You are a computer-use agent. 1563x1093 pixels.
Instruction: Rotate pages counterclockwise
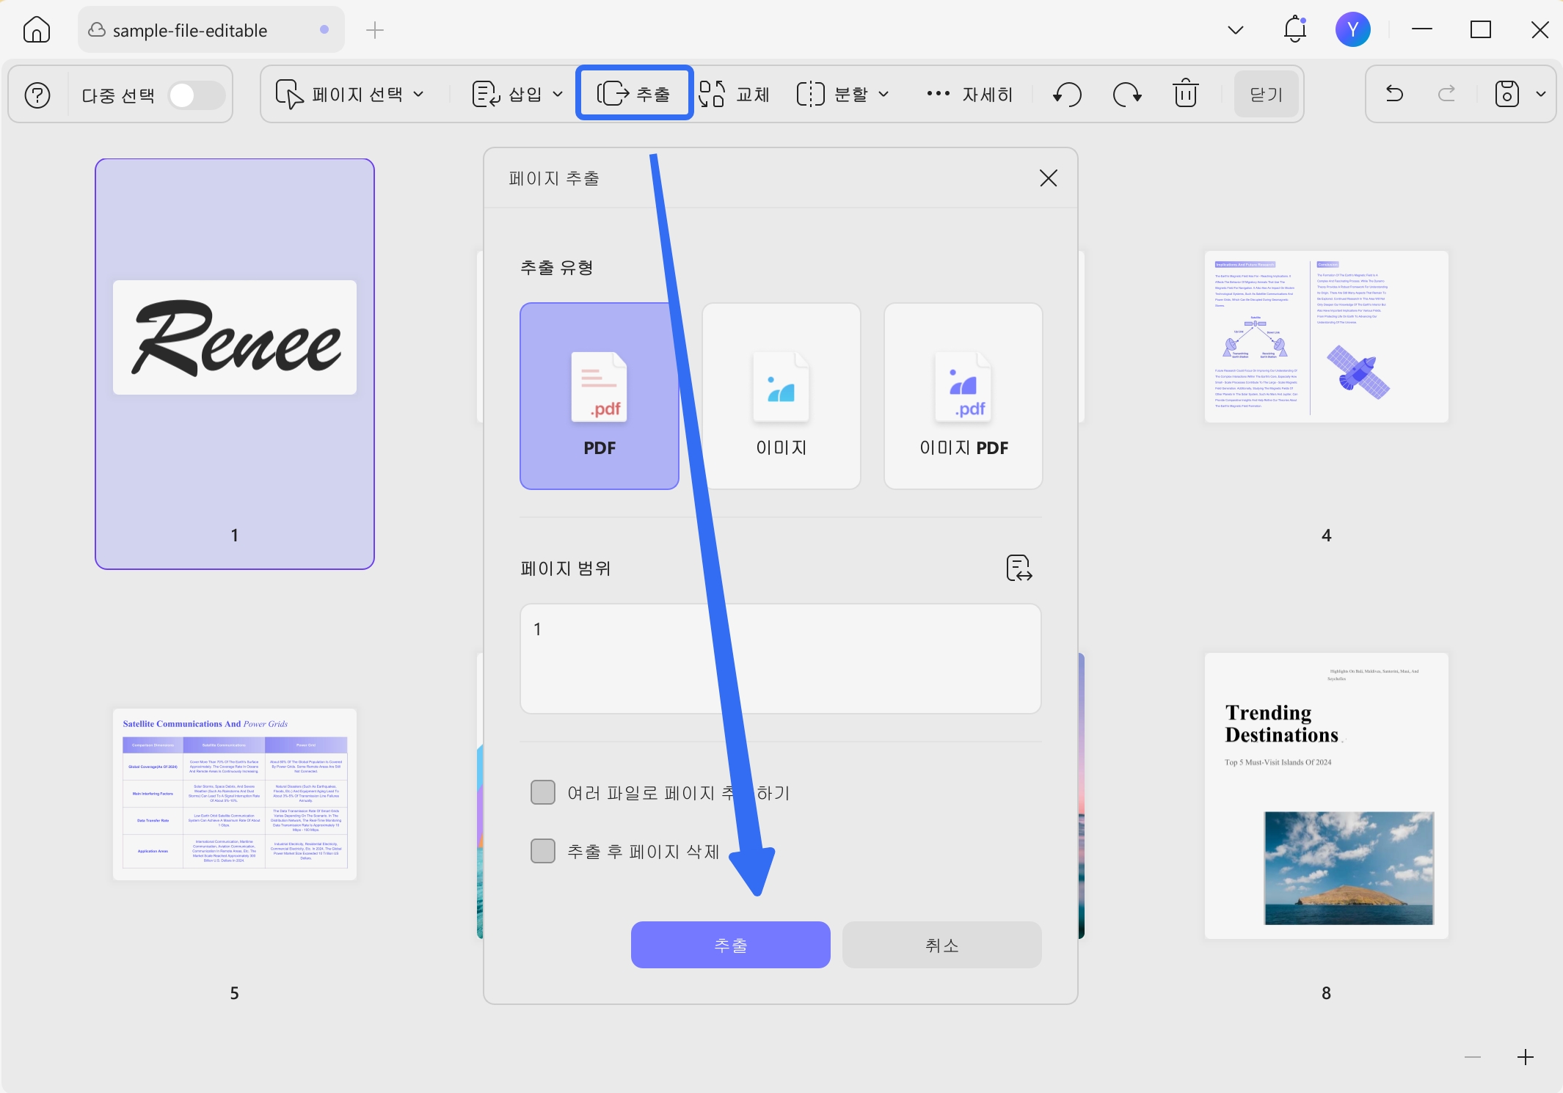[1068, 95]
